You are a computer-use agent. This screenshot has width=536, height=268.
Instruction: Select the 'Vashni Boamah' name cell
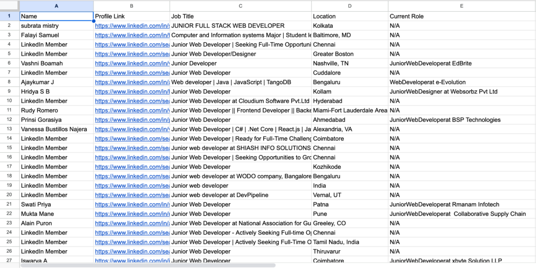pos(57,63)
